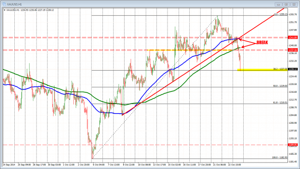Viewport: 300px width, 169px height.
Task: Click the 1193.10 price scale label
Action: [x=293, y=139]
